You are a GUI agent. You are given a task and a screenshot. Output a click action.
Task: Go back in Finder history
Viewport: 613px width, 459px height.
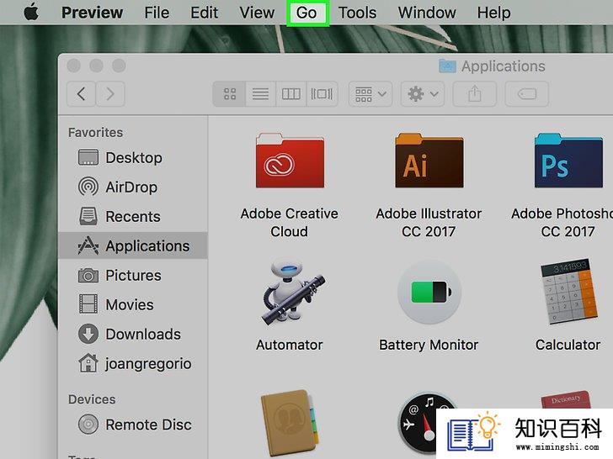click(82, 93)
